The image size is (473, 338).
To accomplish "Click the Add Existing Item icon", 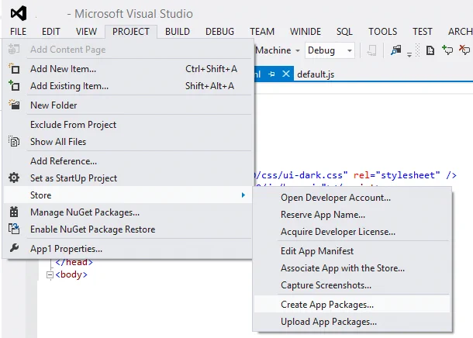I will tap(14, 86).
